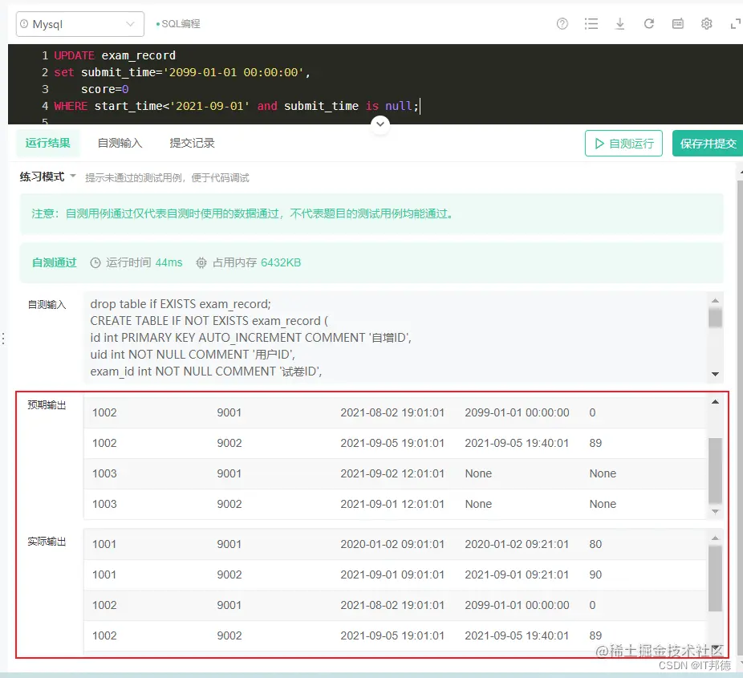Click the 自测通过 status text
This screenshot has height=678, width=743.
click(54, 262)
